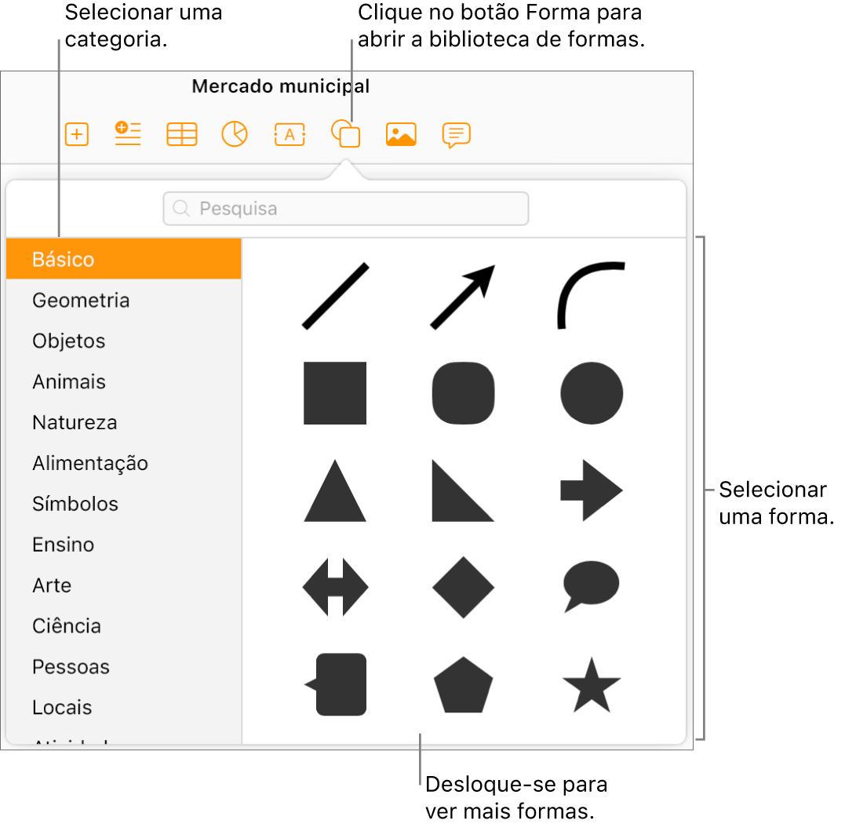Click the Add Page toolbar icon

coord(77,134)
